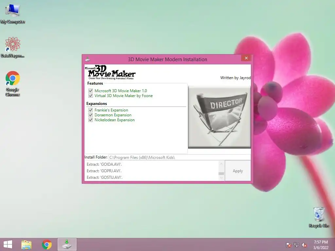This screenshot has height=251, width=335.
Task: Uncheck the Doraemon Expansion checkbox
Action: point(91,115)
